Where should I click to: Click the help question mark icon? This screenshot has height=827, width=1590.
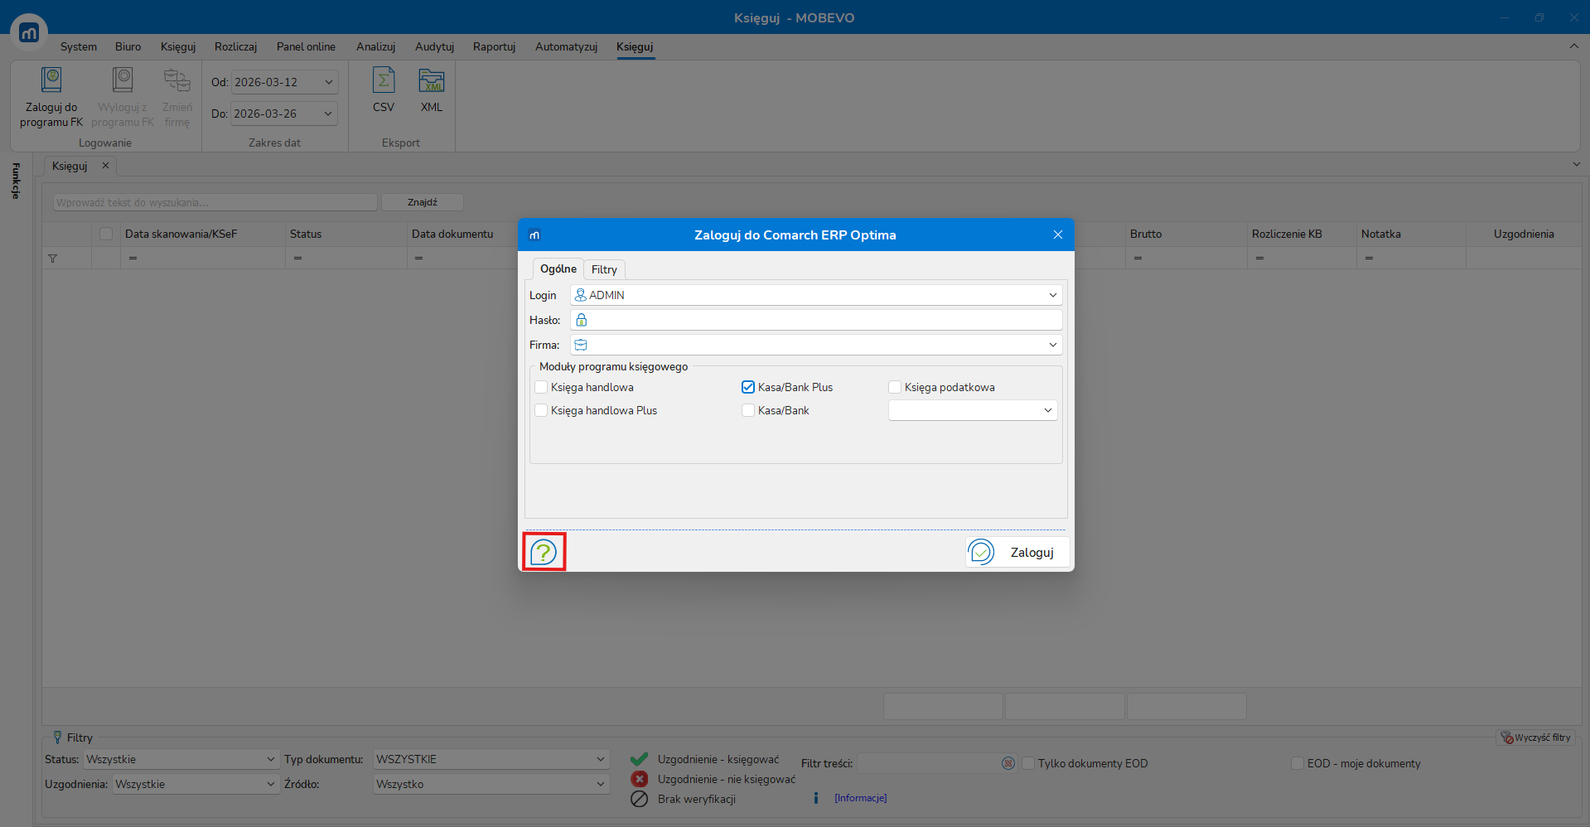(544, 552)
